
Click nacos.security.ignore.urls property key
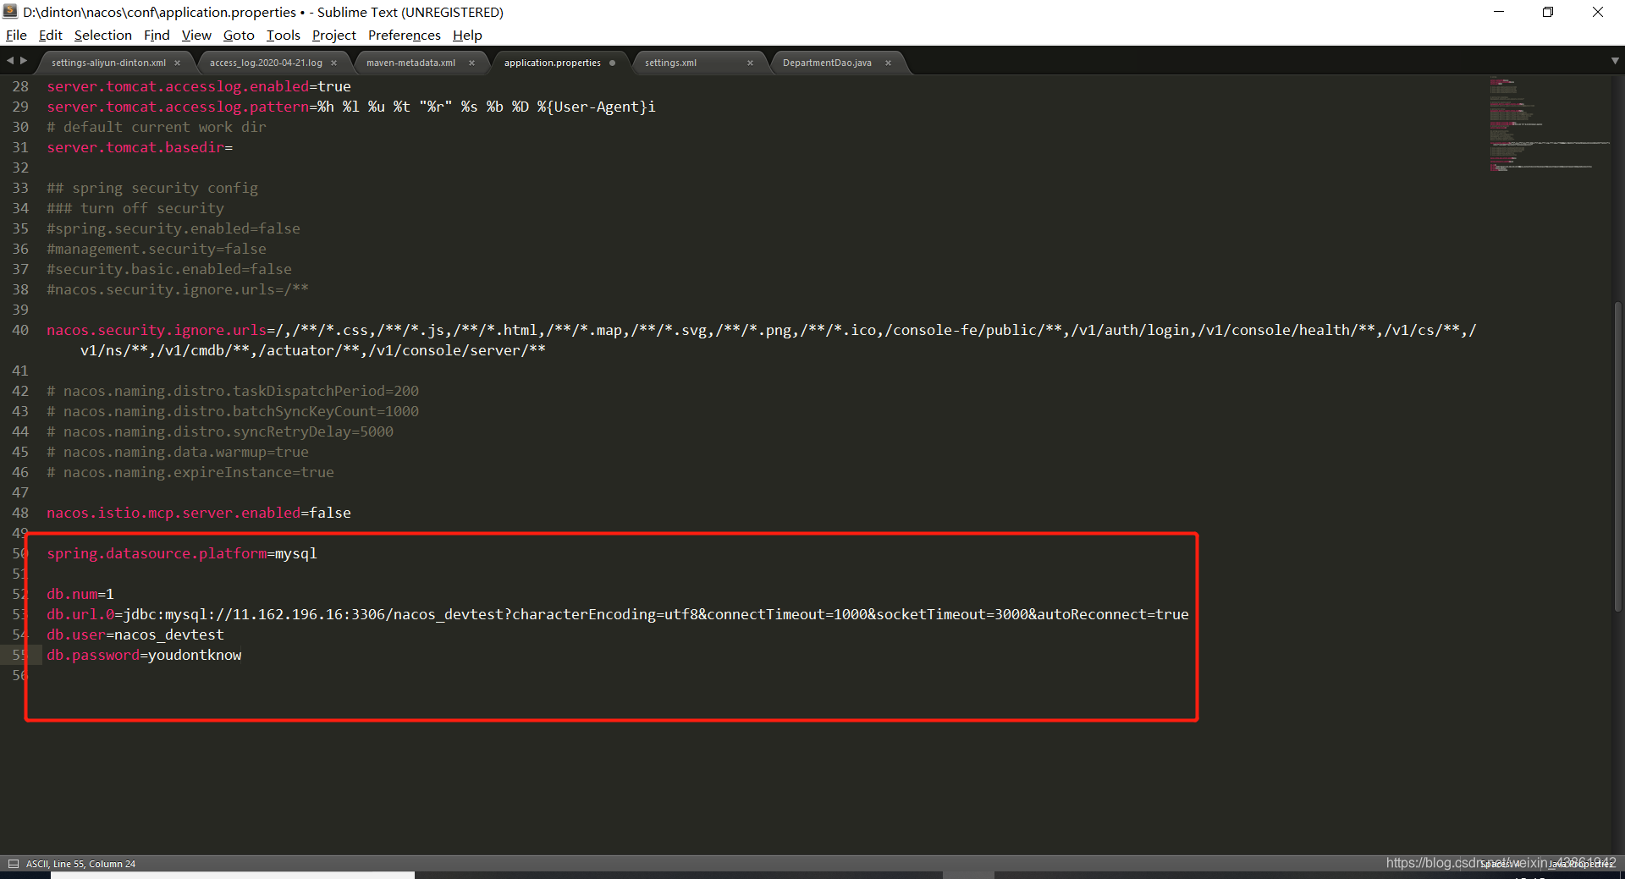coord(157,330)
